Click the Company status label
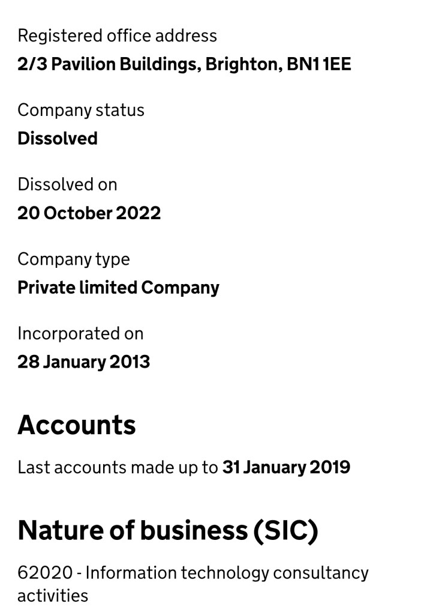This screenshot has width=421, height=615. [81, 111]
